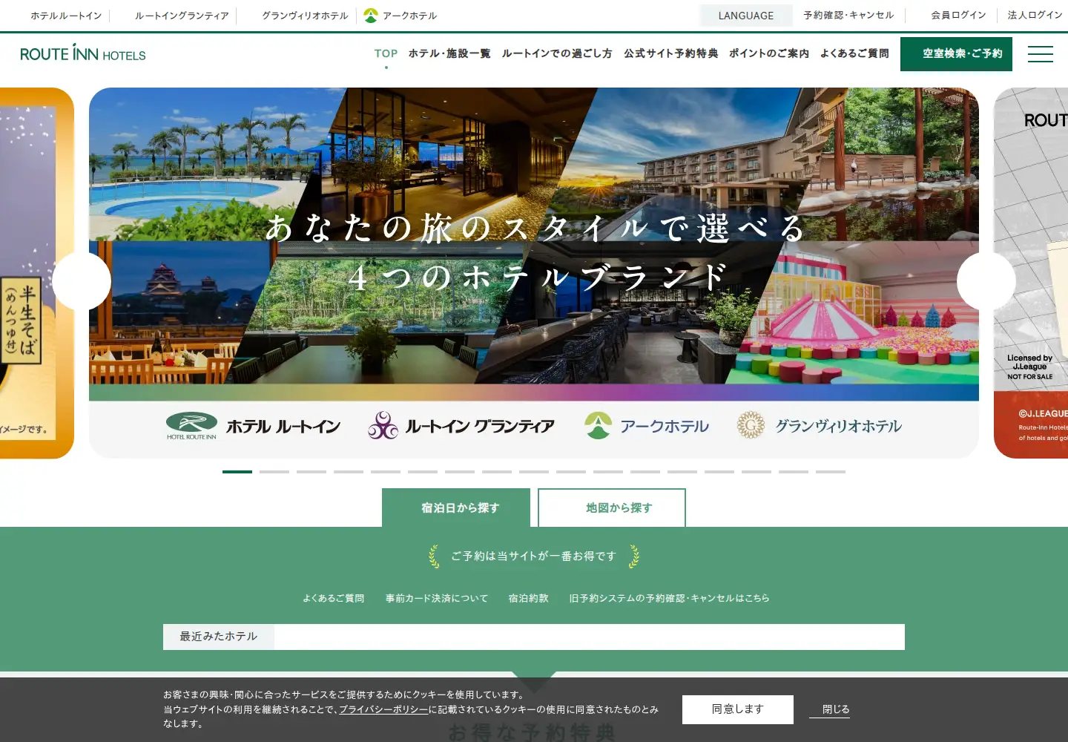Image resolution: width=1068 pixels, height=742 pixels.
Task: Open the LANGUAGE selector
Action: pyautogui.click(x=745, y=16)
